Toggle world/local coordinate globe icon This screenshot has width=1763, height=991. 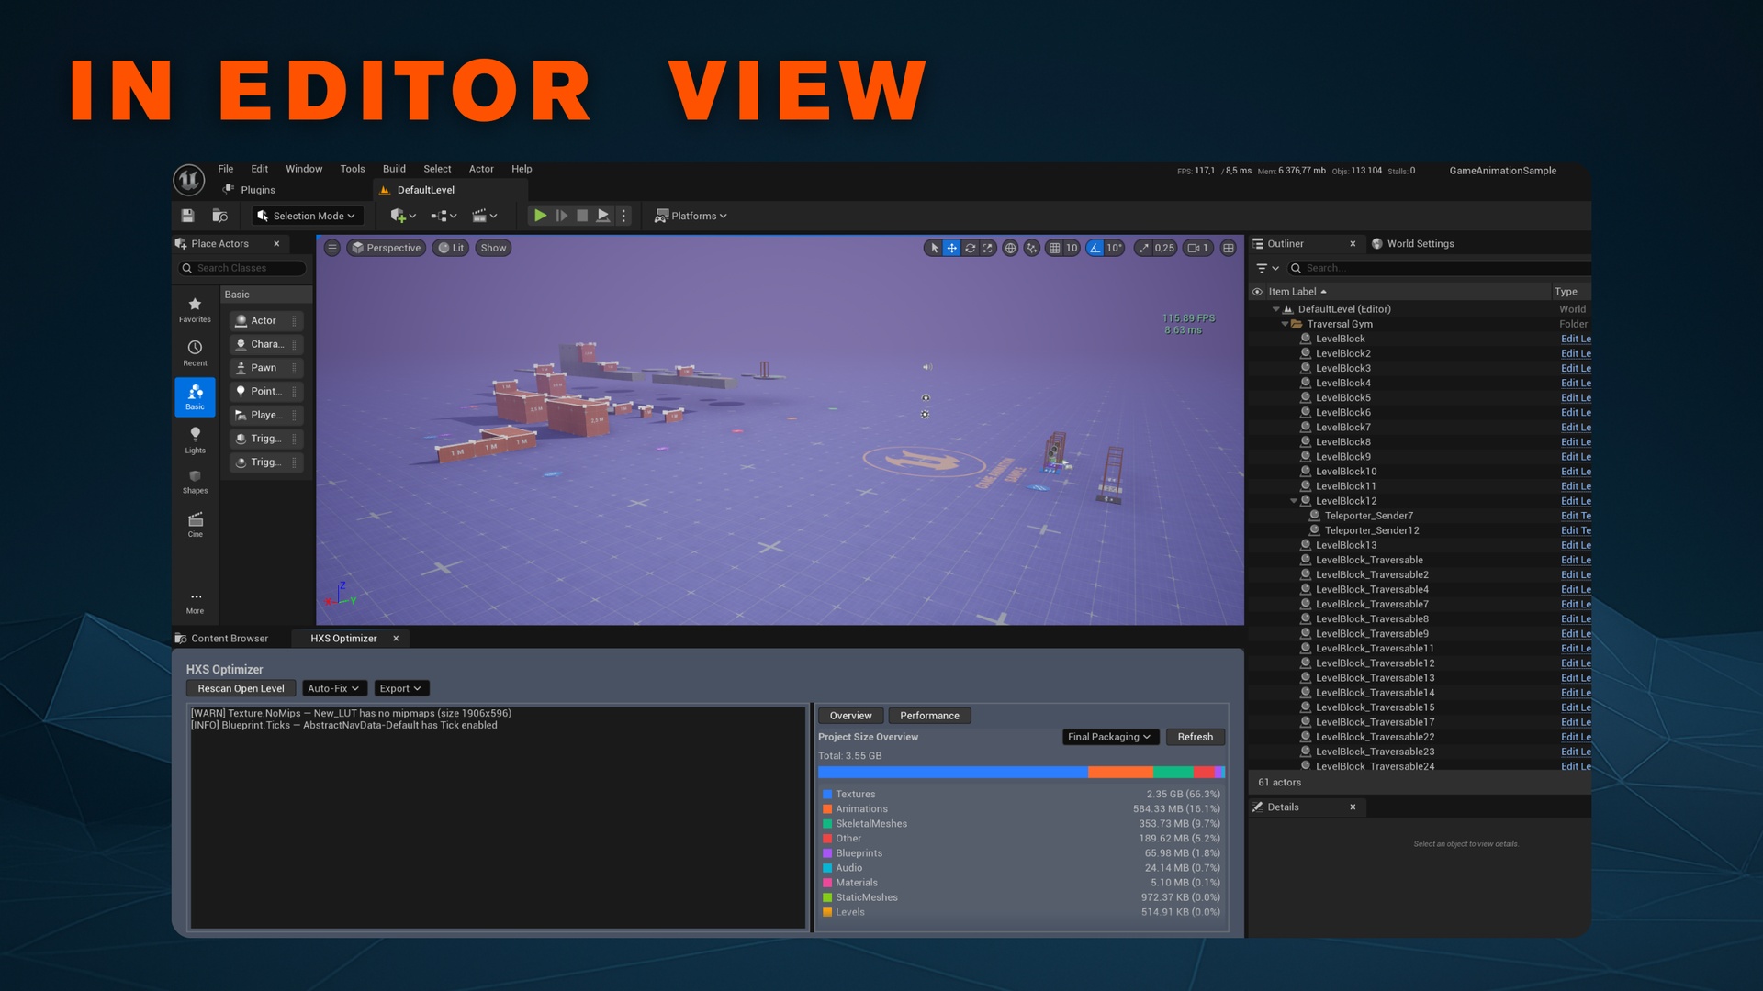[1010, 248]
